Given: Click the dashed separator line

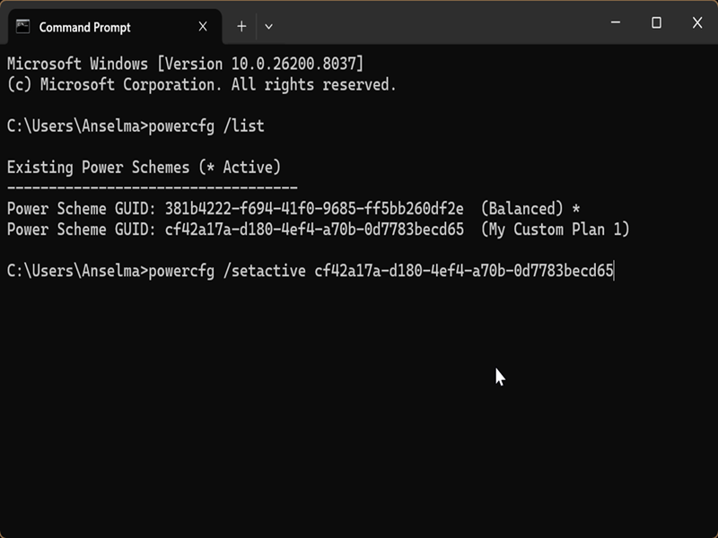Looking at the screenshot, I should pyautogui.click(x=152, y=187).
